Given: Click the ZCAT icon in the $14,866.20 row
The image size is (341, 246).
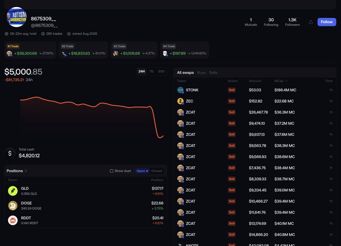Looking at the screenshot, I should pyautogui.click(x=181, y=234).
